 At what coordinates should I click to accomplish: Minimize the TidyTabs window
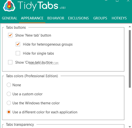point(106,1)
